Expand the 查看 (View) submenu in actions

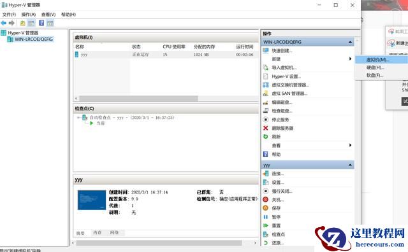coord(350,145)
